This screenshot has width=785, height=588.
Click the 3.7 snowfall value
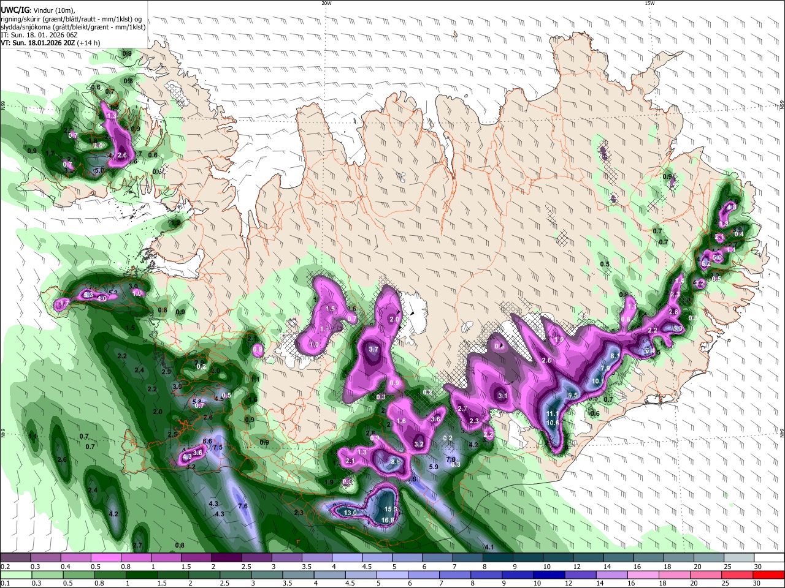[373, 350]
